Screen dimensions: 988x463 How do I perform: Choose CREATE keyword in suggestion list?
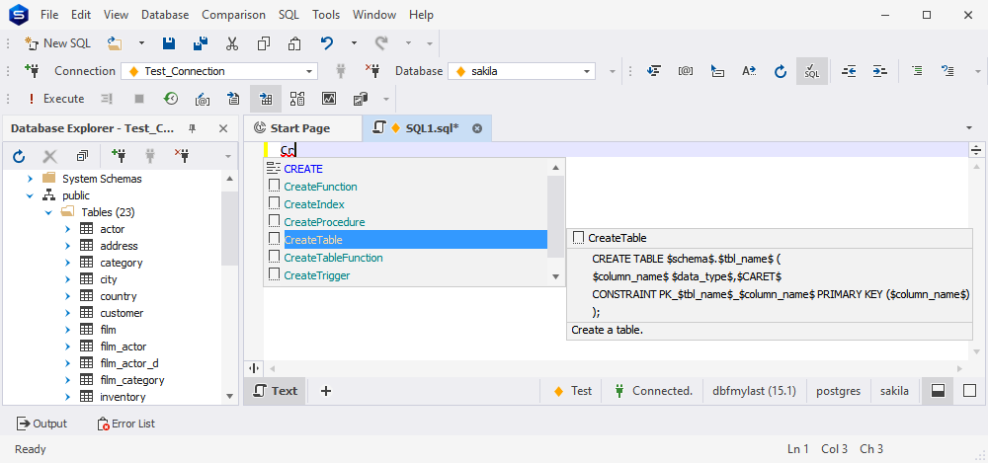303,169
